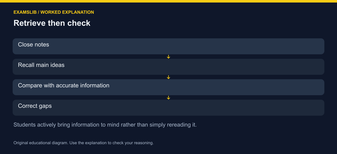This screenshot has width=337, height=154.
Task: Open the EXAMSLIB breadcrumb label
Action: [25, 12]
